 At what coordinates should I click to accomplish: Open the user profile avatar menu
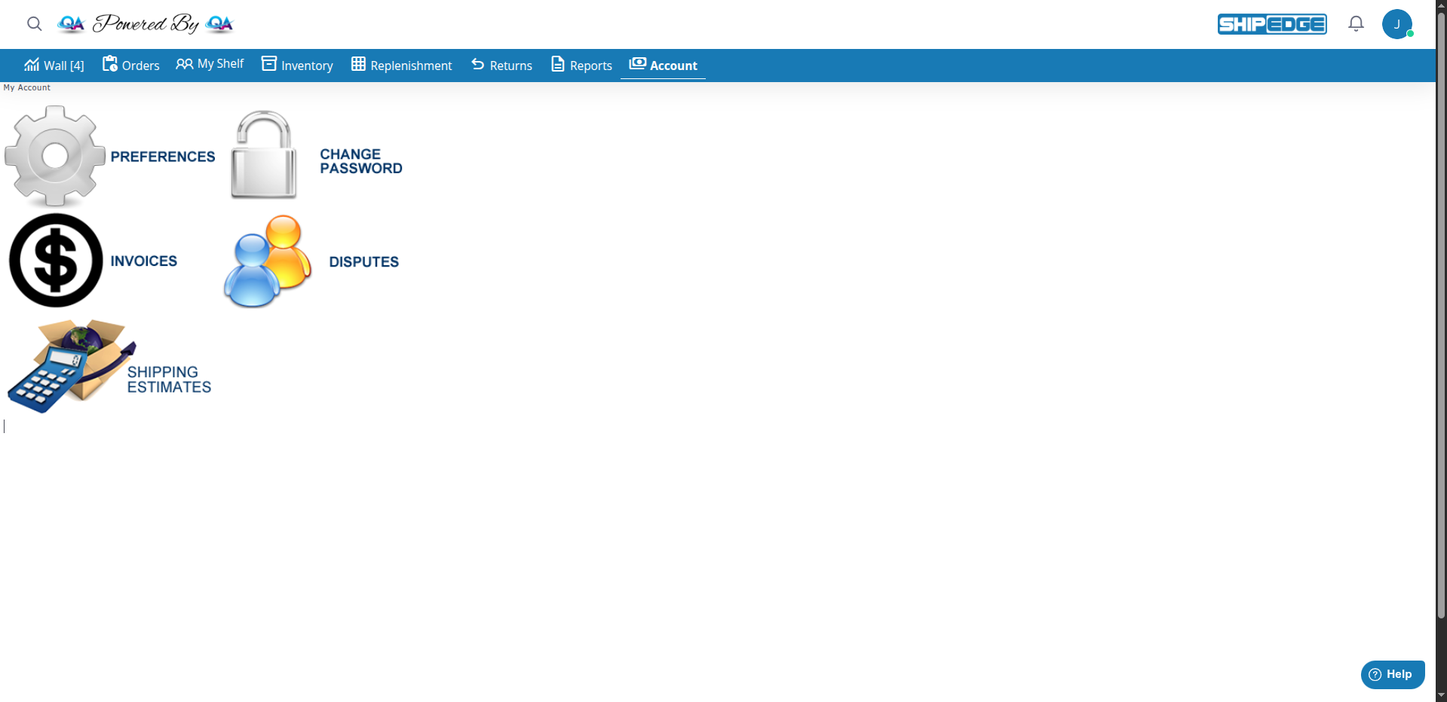click(1398, 23)
